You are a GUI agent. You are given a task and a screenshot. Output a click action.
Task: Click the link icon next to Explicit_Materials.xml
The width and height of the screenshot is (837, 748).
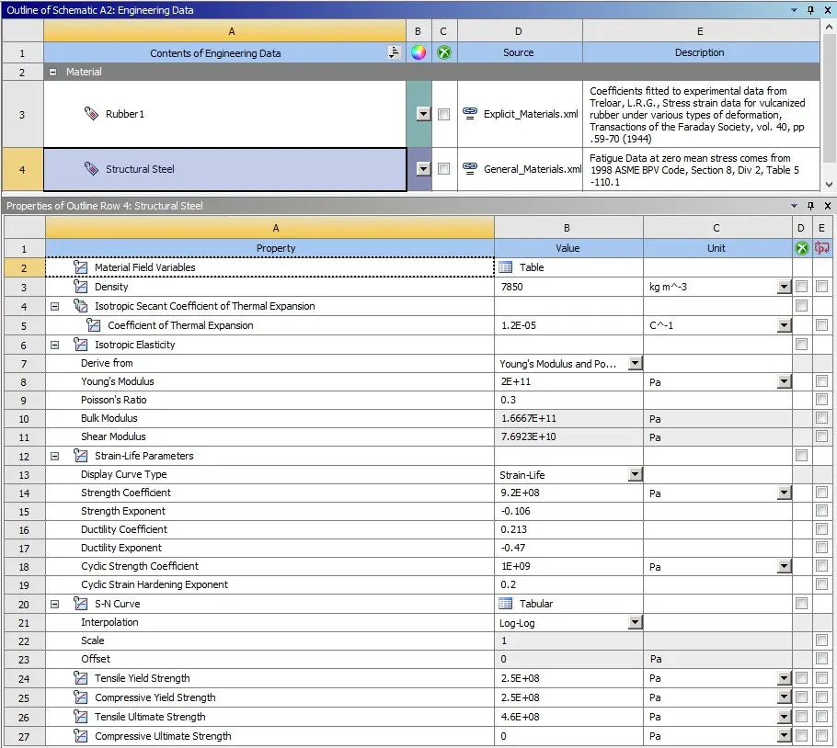pyautogui.click(x=470, y=113)
